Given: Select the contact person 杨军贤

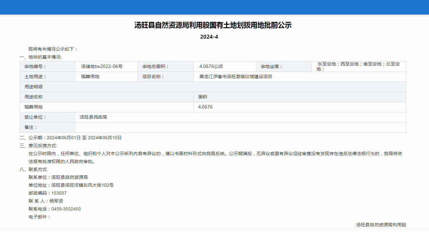Looking at the screenshot, I should (56, 201).
